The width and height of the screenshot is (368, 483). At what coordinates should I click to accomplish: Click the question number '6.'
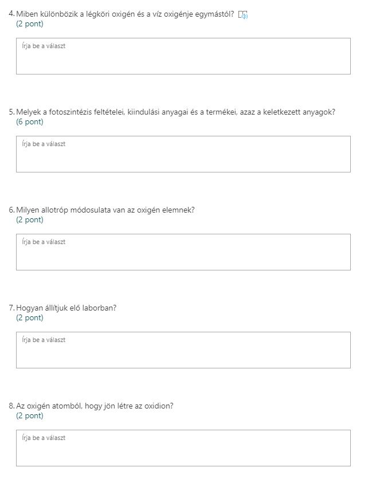point(12,210)
